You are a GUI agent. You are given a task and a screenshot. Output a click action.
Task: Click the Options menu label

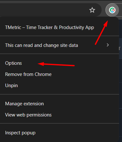tap(13, 63)
